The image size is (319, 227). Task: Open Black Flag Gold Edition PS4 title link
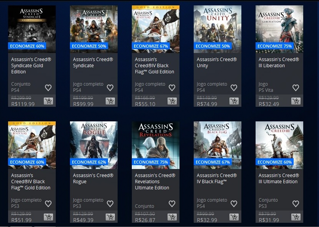click(155, 66)
